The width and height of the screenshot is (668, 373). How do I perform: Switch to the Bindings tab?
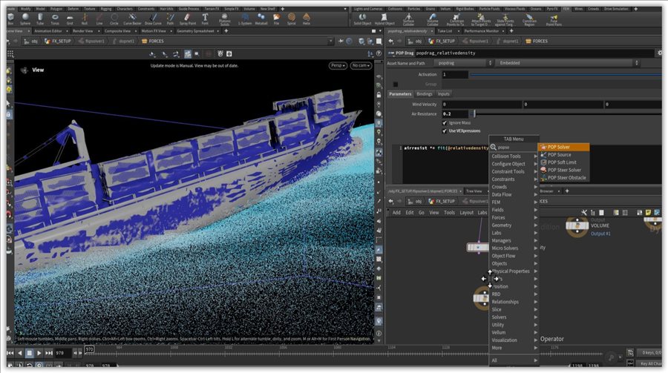point(425,94)
